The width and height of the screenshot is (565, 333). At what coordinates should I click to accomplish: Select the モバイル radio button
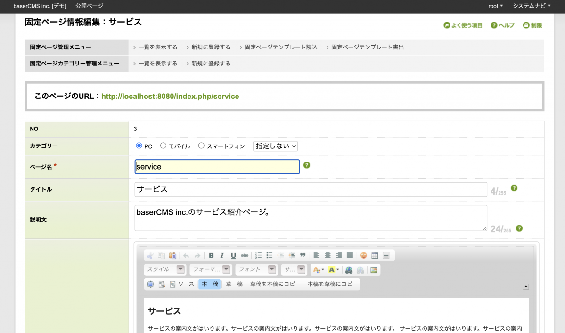pos(164,146)
